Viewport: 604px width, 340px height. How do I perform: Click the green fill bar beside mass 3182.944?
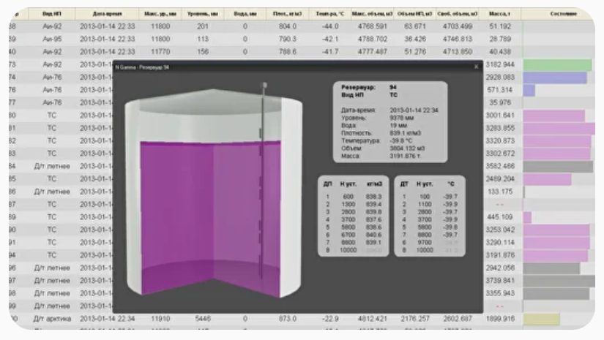pyautogui.click(x=556, y=65)
